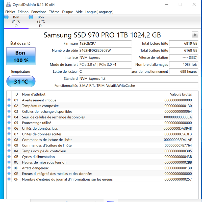Click the operating hours value 699 heures
The image size is (202, 202).
click(x=184, y=72)
